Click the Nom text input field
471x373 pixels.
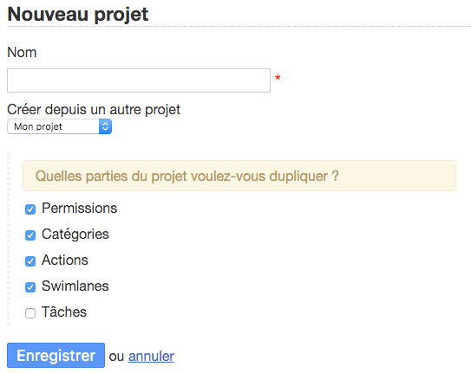tap(139, 80)
